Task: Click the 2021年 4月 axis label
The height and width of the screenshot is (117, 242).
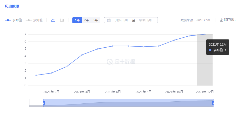Action: click(x=82, y=92)
